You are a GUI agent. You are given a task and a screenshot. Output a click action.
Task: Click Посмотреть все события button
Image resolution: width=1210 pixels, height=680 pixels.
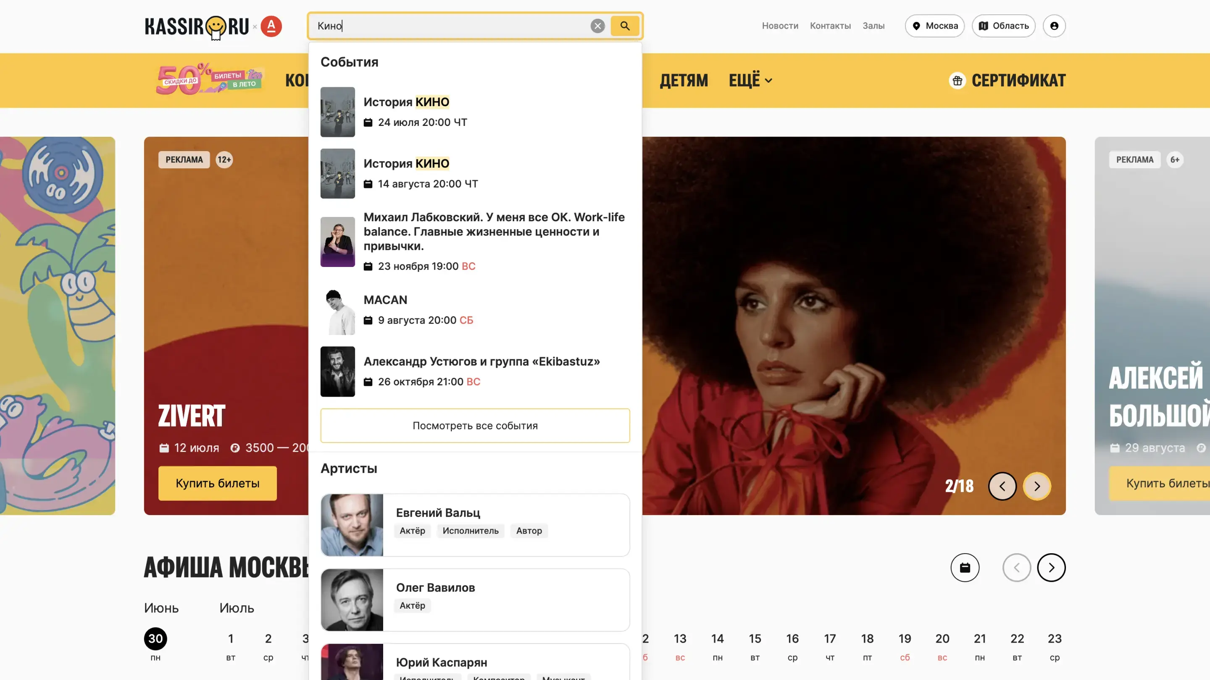click(x=475, y=426)
